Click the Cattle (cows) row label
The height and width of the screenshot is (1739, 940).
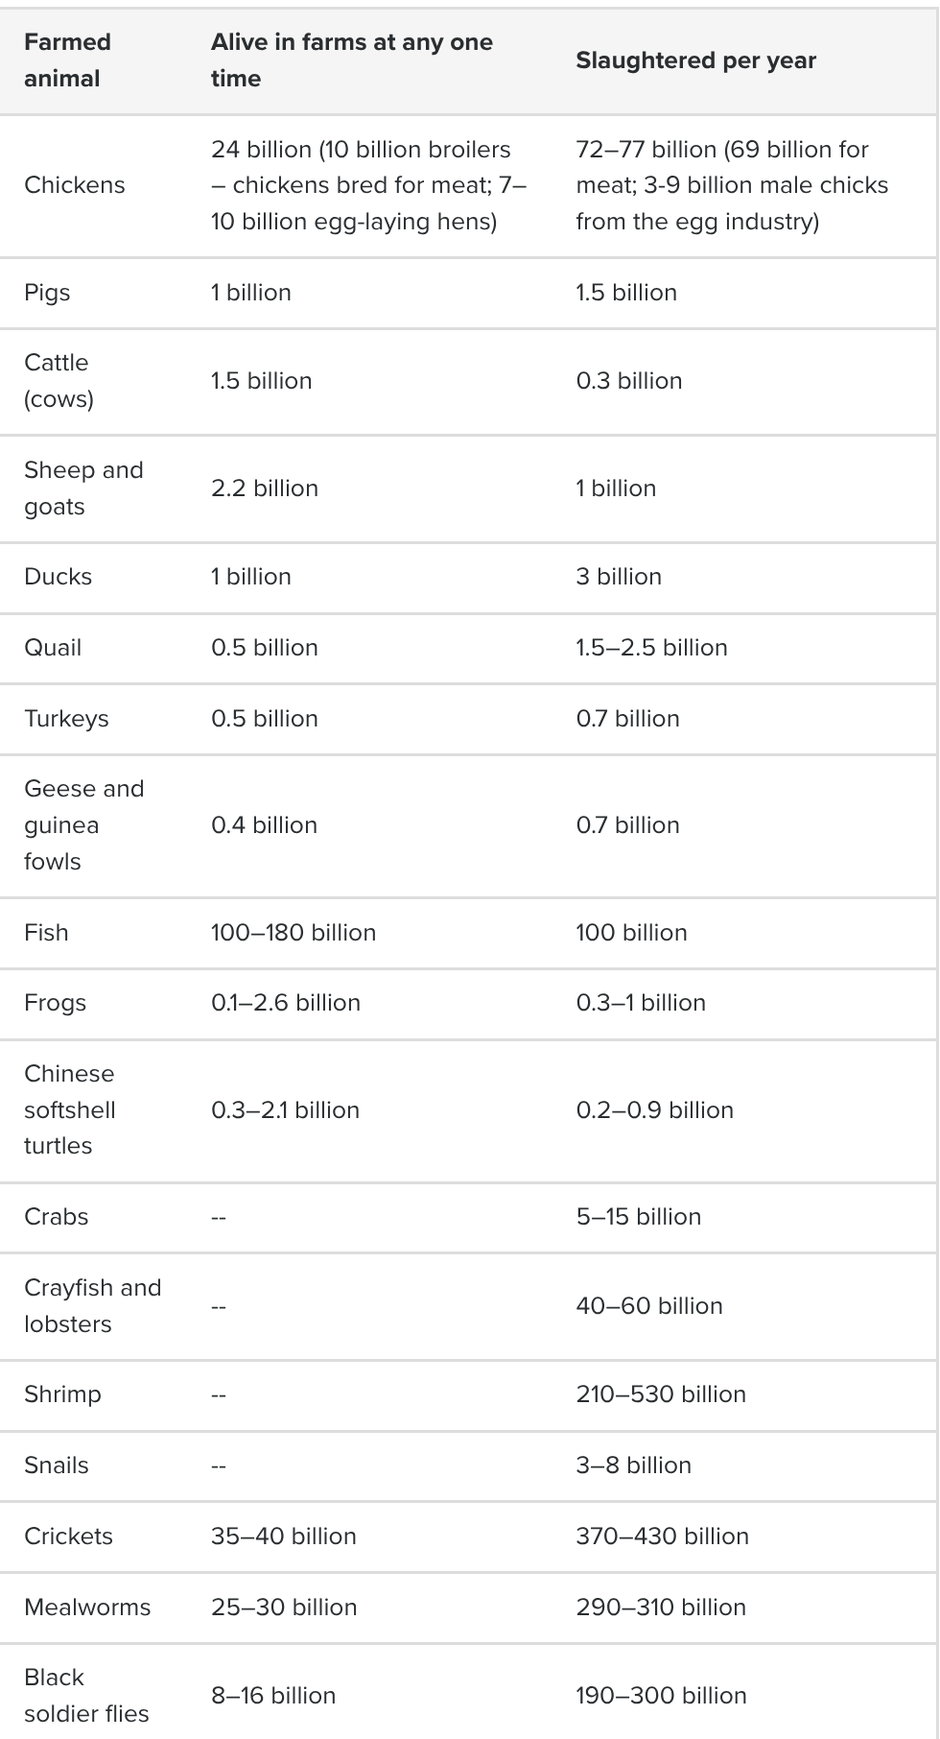(59, 381)
